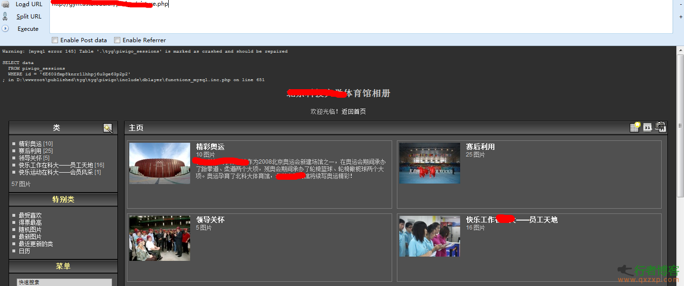Click the functions_mysql.inc.php error path line
The height and width of the screenshot is (286, 684).
(134, 80)
